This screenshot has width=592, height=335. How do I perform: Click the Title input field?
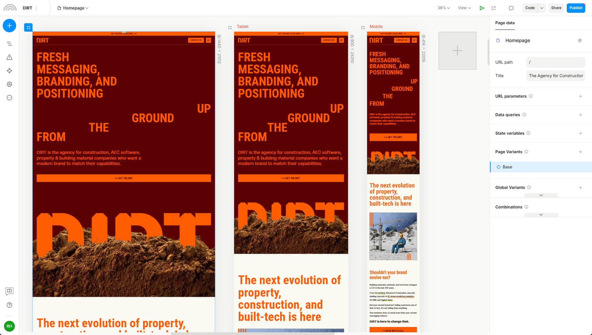pos(555,76)
